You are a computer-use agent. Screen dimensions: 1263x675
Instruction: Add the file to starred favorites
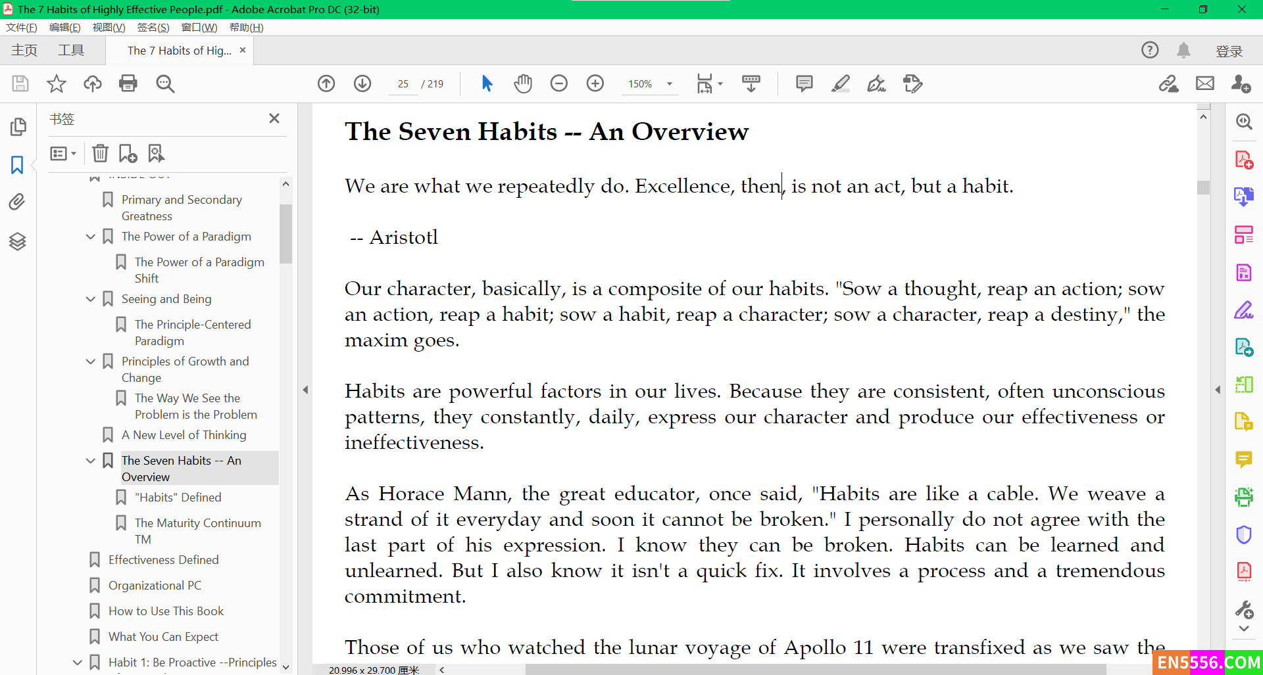[x=57, y=83]
